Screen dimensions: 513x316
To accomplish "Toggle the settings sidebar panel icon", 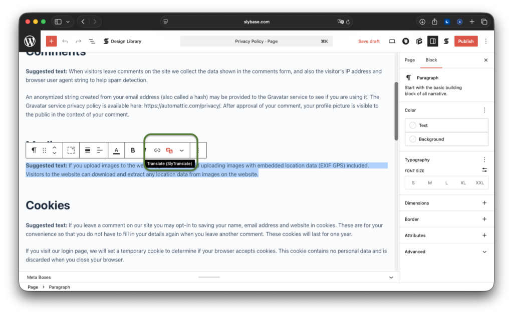I will point(433,41).
